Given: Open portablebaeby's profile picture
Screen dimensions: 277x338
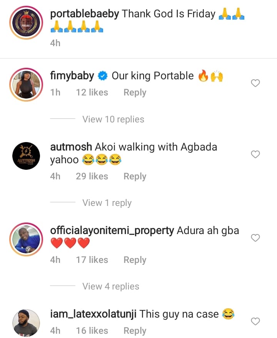Looking at the screenshot, I should click(27, 22).
